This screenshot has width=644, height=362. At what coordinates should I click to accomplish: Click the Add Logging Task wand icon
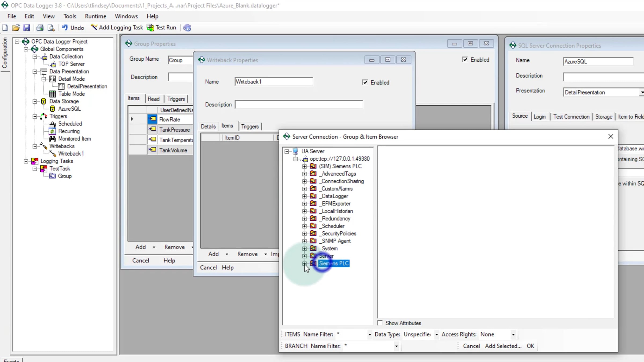tap(94, 27)
